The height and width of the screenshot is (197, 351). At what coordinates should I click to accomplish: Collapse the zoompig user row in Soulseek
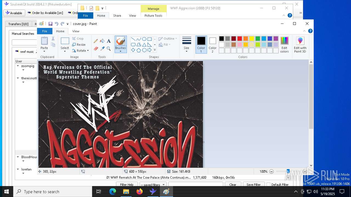pyautogui.click(x=18, y=66)
